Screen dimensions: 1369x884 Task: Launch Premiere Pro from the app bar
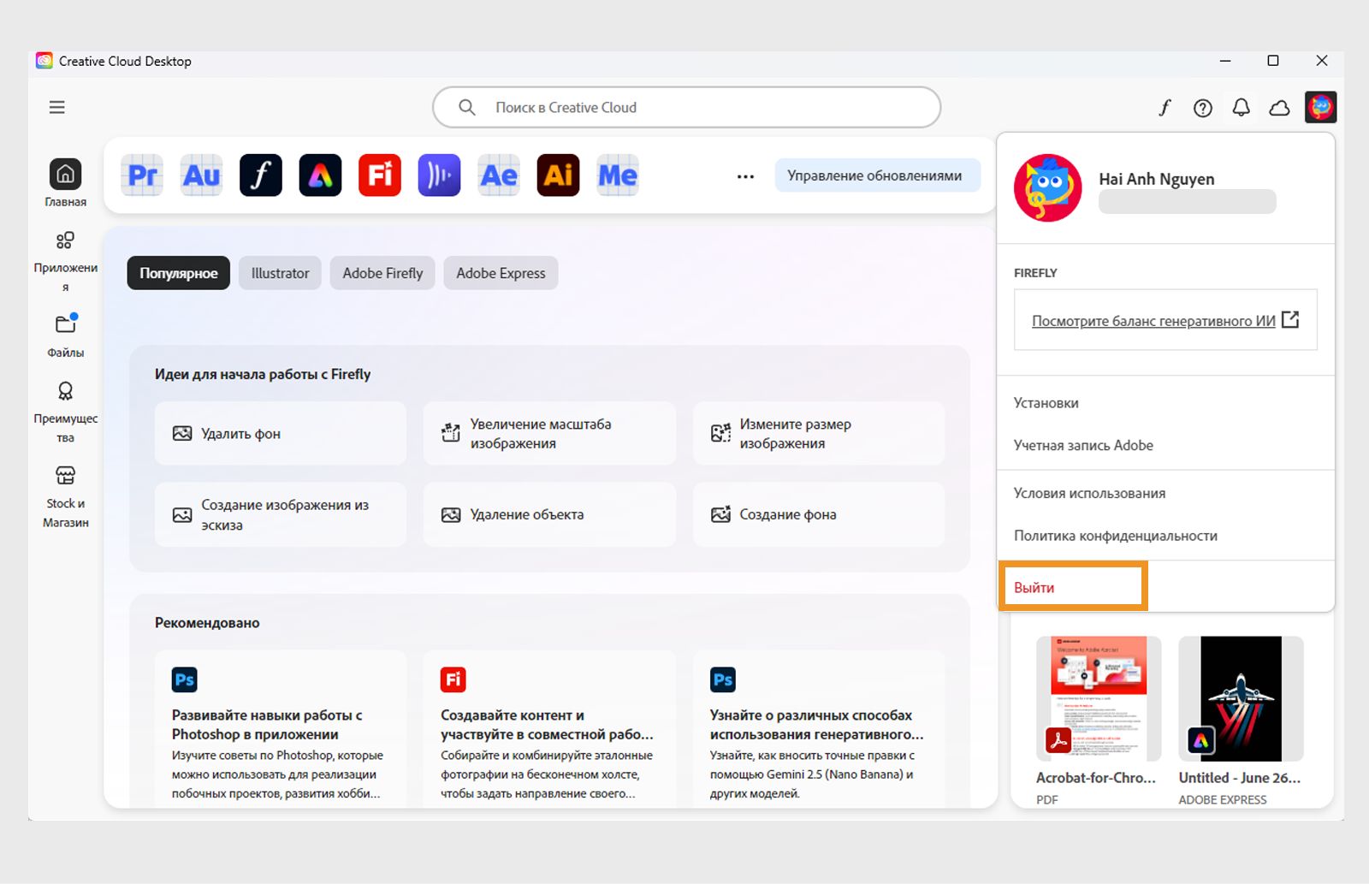click(x=142, y=175)
